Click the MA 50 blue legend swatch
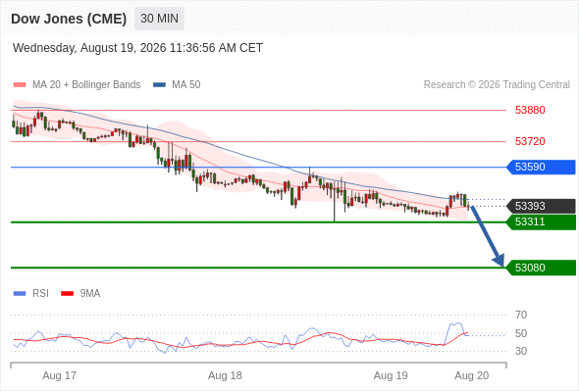This screenshot has height=392, width=579. 159,85
